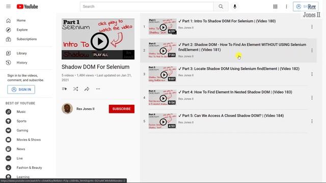
Task: Click the search magnifier button
Action: (x=221, y=7)
